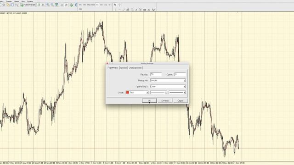Click the red style color swatch
294x165 pixels.
tap(128, 93)
